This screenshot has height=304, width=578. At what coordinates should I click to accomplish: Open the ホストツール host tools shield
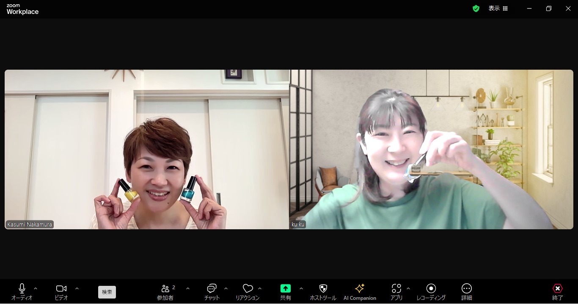point(323,289)
